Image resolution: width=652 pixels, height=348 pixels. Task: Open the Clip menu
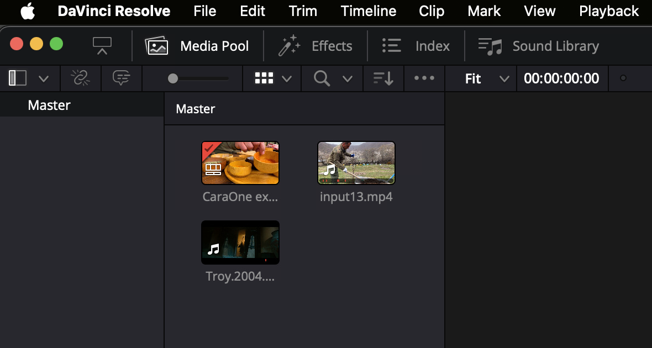pos(431,11)
